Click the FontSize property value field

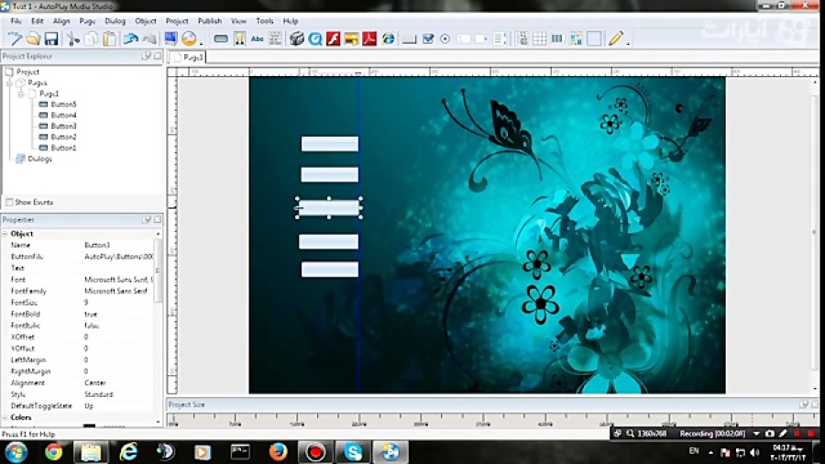click(x=118, y=303)
